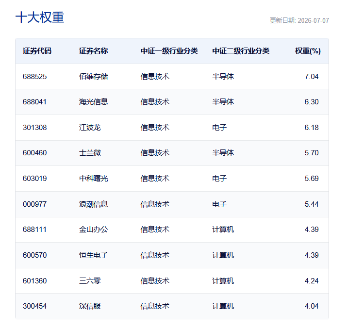This screenshot has width=347, height=329.
Task: Select the 7.04 weight value
Action: pos(312,77)
